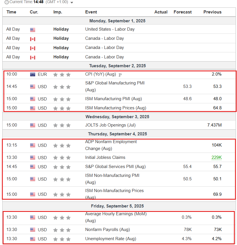The width and height of the screenshot is (237, 245).
Task: Open the JOLTS Job Openings (Jul) event
Action: [110, 125]
